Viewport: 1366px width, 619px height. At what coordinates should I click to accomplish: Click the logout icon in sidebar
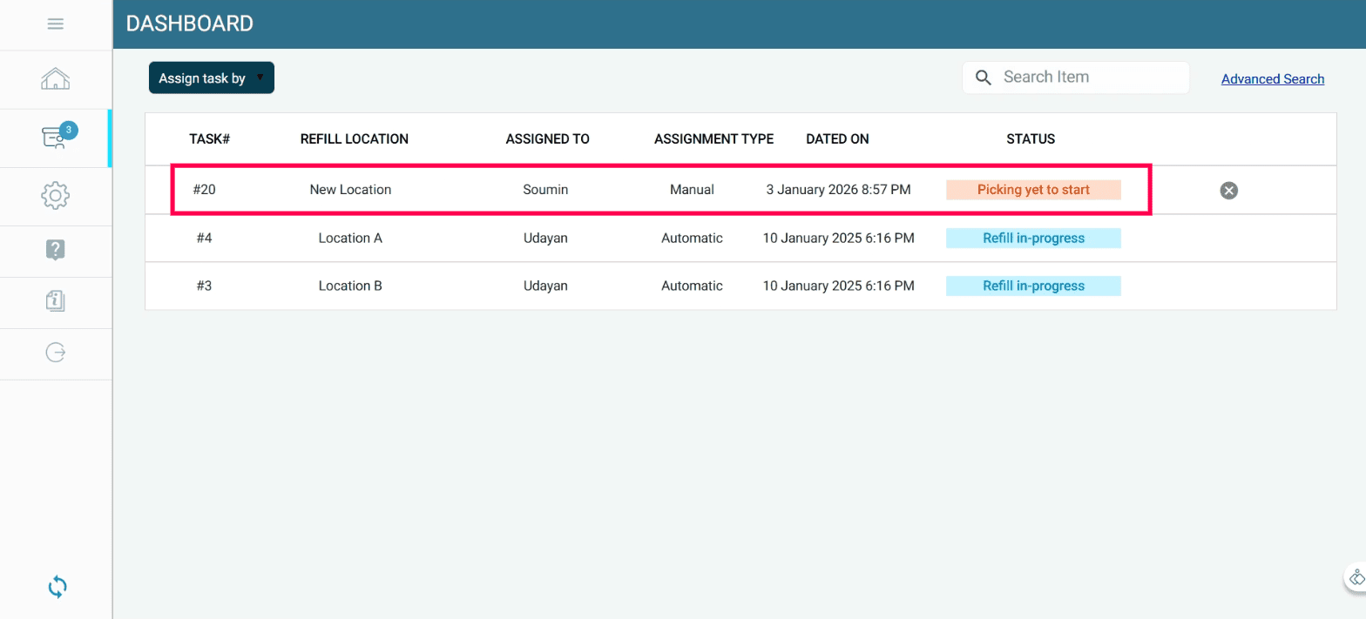point(56,353)
